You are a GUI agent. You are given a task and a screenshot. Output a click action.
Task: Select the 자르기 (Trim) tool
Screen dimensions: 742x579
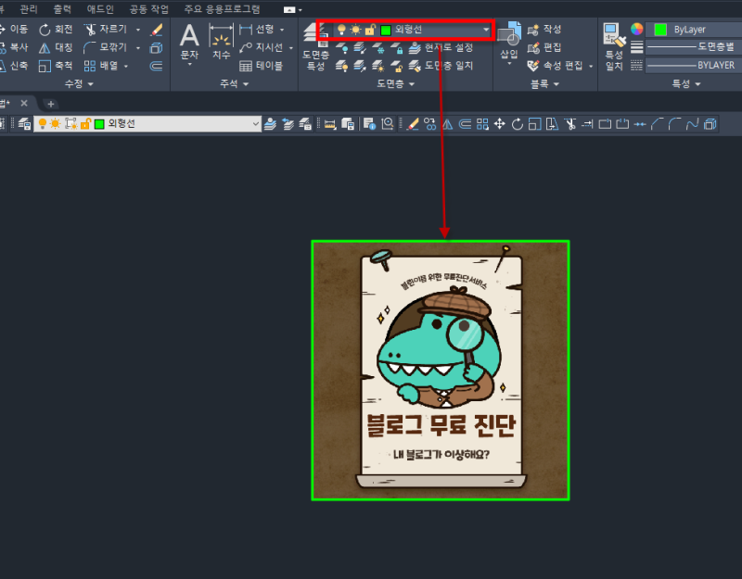click(106, 30)
